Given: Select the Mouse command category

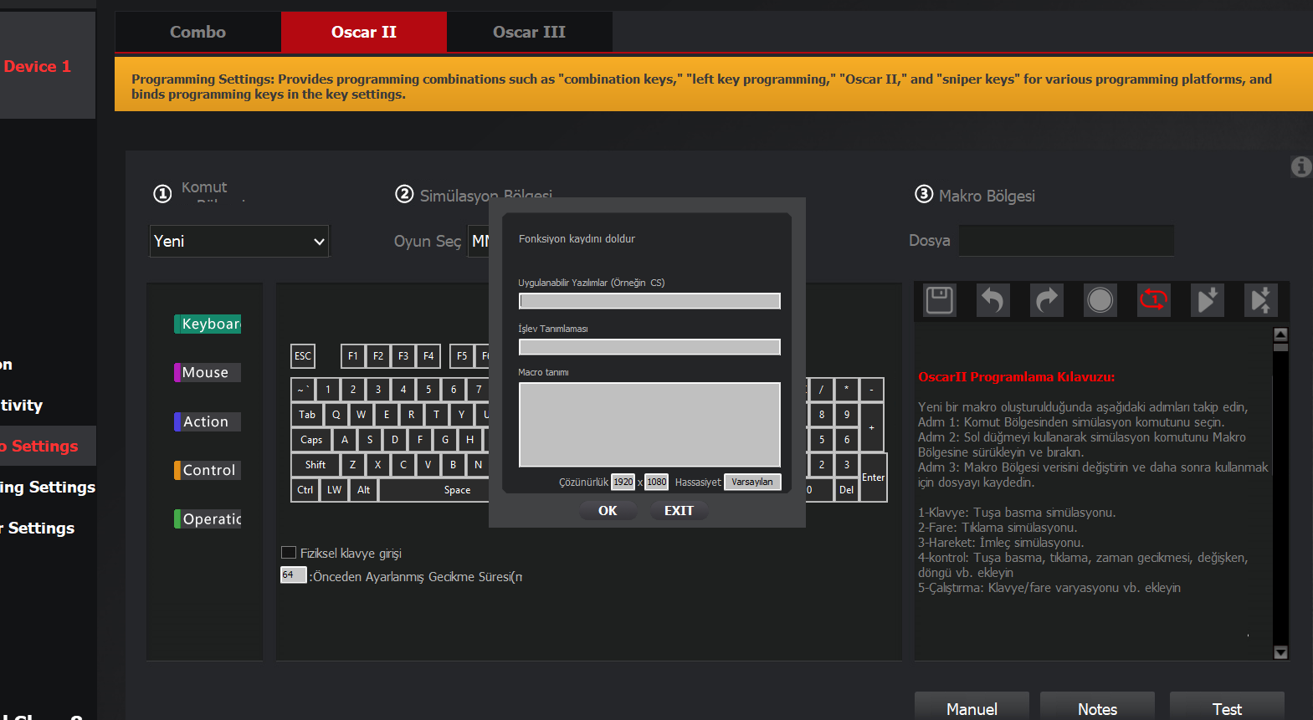Looking at the screenshot, I should coord(208,372).
